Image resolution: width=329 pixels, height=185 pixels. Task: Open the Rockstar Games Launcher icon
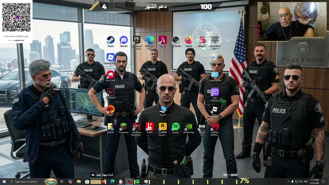163,129
